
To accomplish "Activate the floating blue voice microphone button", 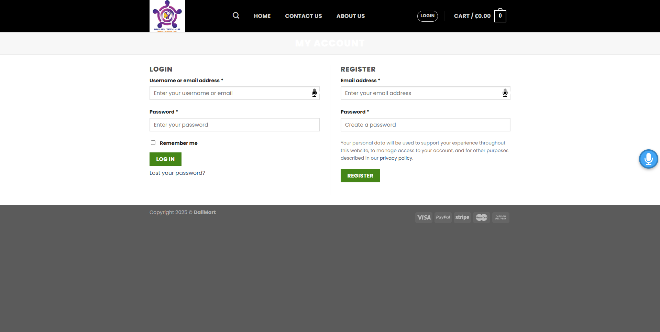I will [x=648, y=159].
